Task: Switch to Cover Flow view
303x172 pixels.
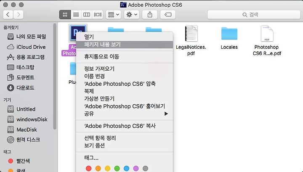Action: click(x=98, y=15)
